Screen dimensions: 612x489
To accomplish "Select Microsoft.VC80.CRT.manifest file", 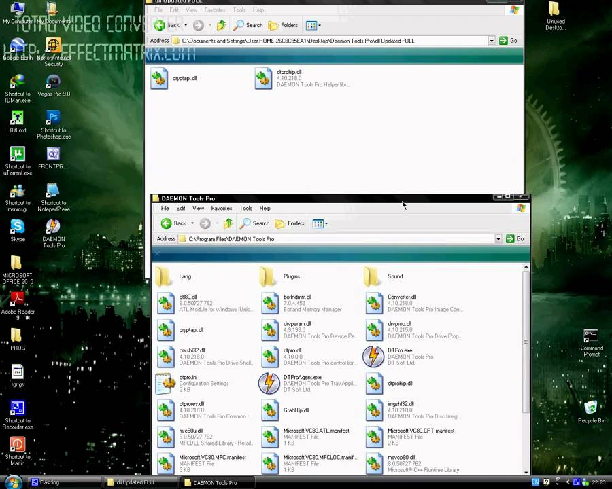I will pyautogui.click(x=410, y=437).
